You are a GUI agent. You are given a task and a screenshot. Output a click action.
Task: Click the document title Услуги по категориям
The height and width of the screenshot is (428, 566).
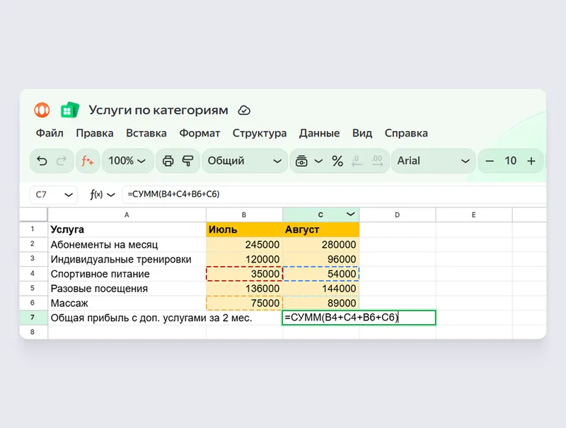[158, 110]
